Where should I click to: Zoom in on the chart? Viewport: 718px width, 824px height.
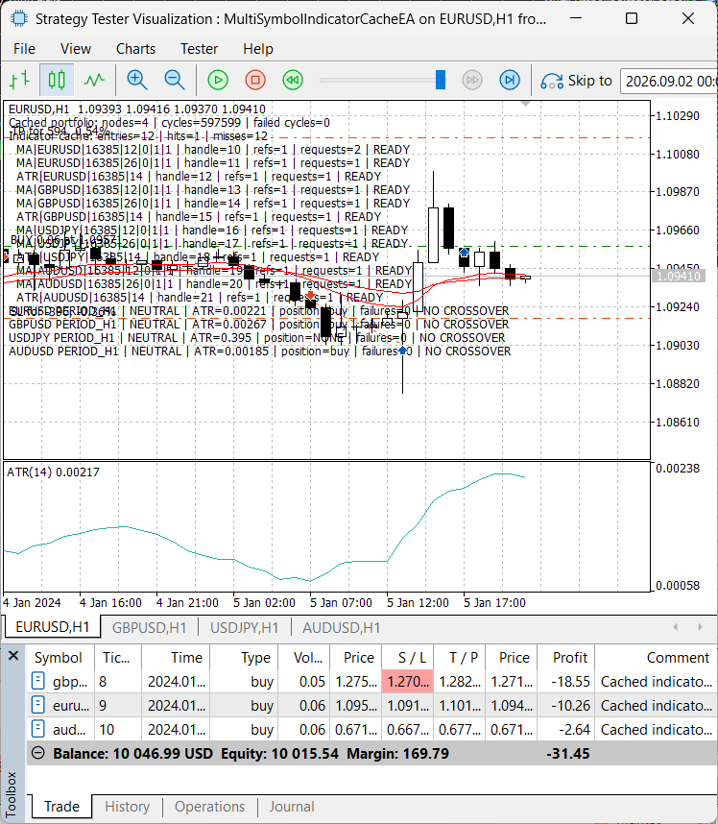coord(137,81)
